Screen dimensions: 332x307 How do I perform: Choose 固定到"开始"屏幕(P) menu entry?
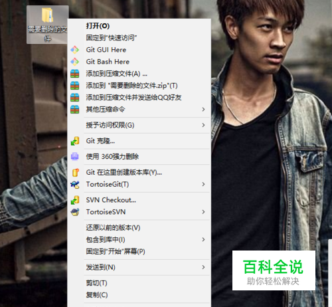[139, 251]
